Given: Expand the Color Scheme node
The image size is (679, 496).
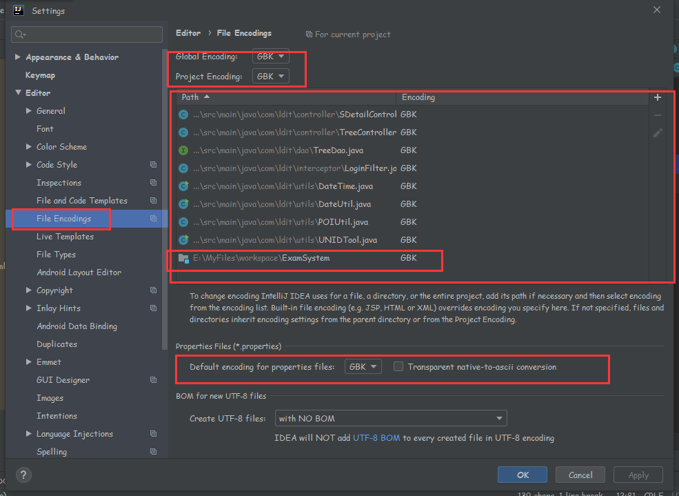Looking at the screenshot, I should pos(28,146).
